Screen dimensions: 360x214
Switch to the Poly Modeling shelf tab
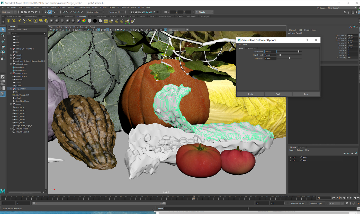click(x=31, y=16)
